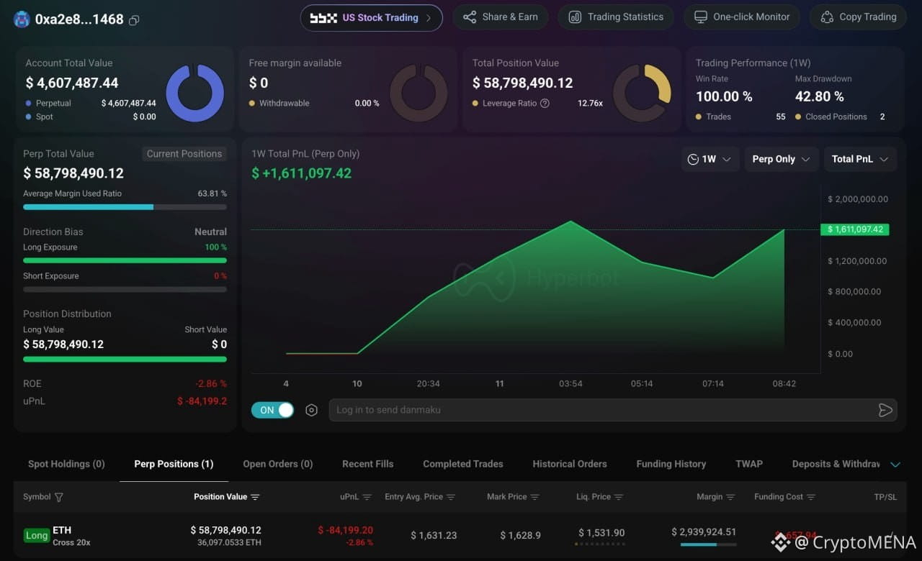Switch to TWAP tab
Image resolution: width=922 pixels, height=561 pixels.
(749, 464)
